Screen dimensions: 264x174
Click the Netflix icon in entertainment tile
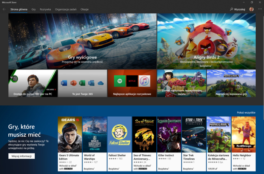pos(132,81)
